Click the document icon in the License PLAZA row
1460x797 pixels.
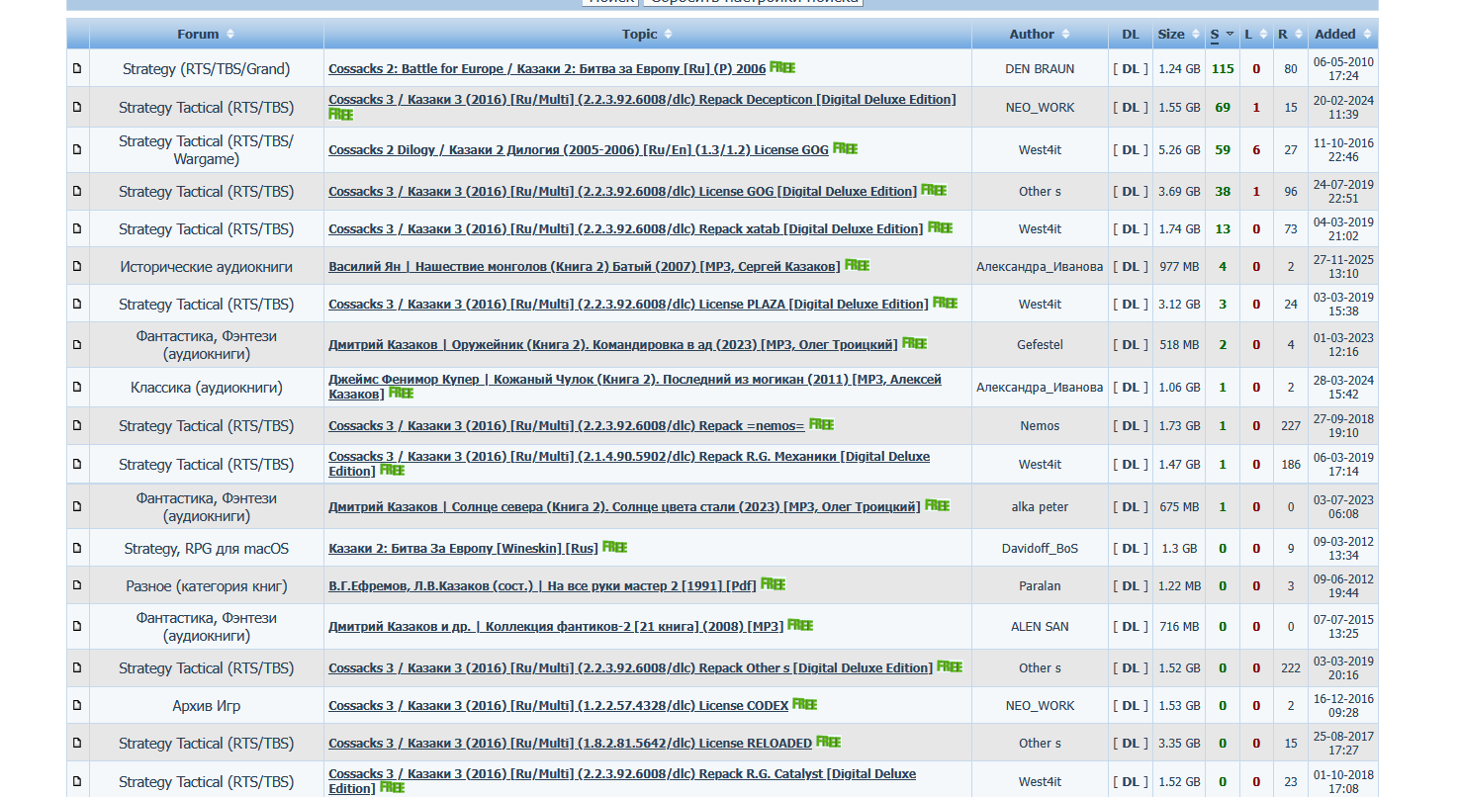pos(77,304)
